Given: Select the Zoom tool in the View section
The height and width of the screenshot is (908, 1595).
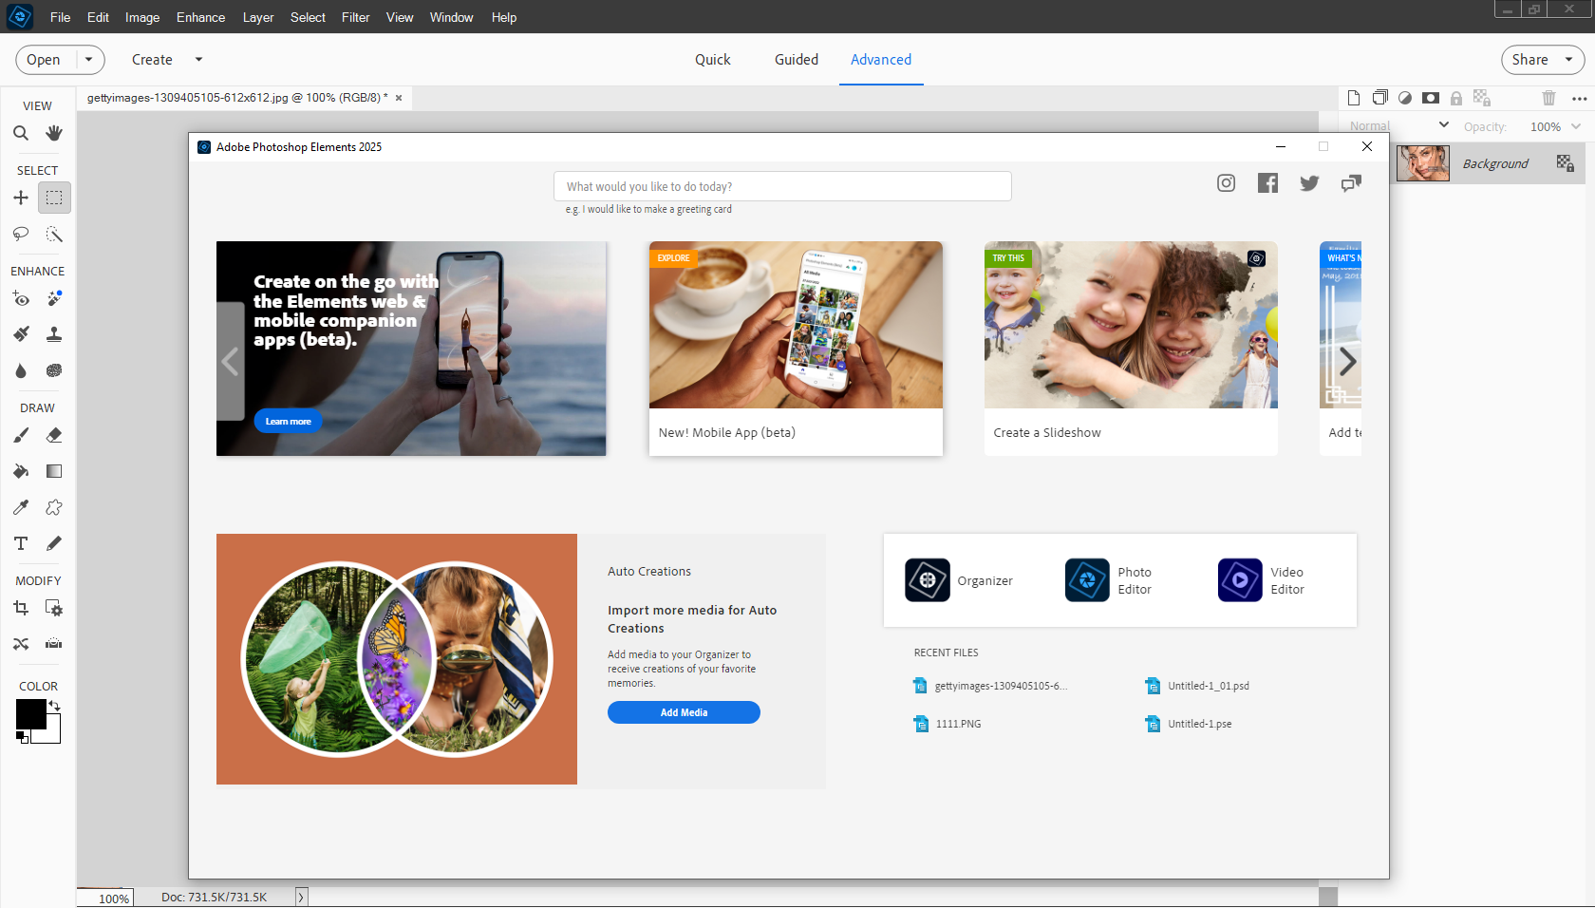Looking at the screenshot, I should (x=21, y=133).
